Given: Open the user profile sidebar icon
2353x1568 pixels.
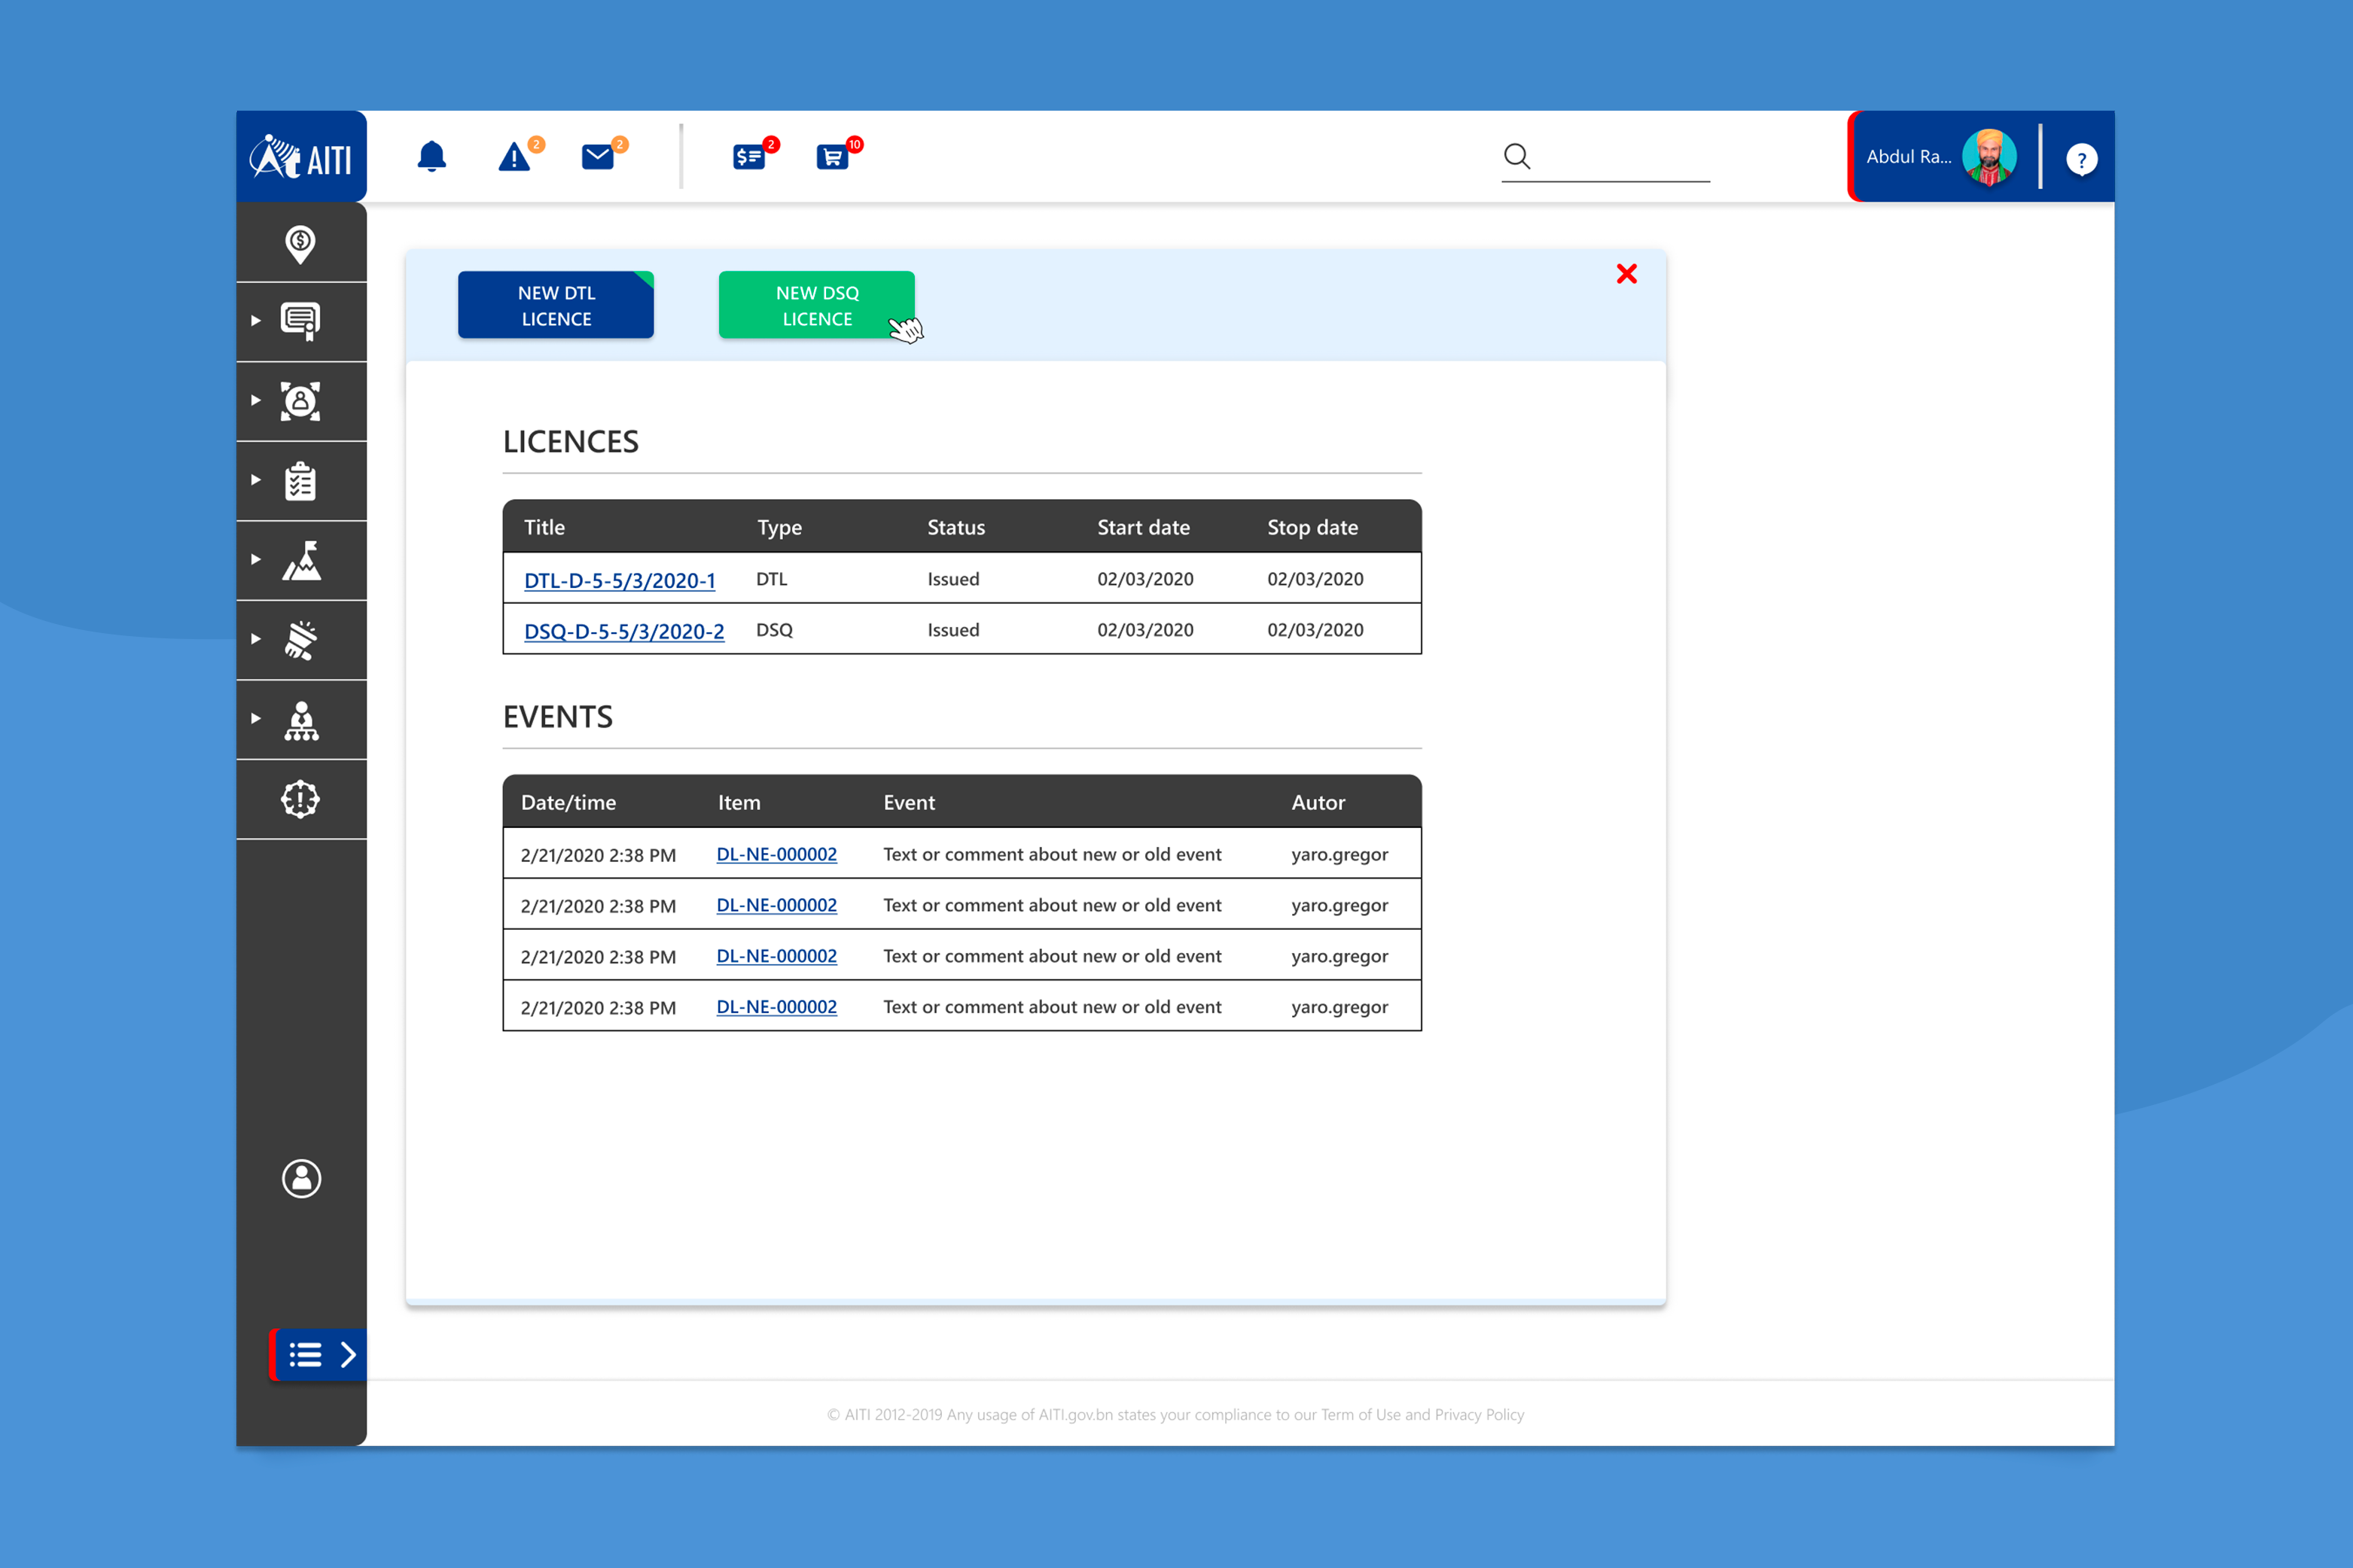Looking at the screenshot, I should tap(301, 1178).
